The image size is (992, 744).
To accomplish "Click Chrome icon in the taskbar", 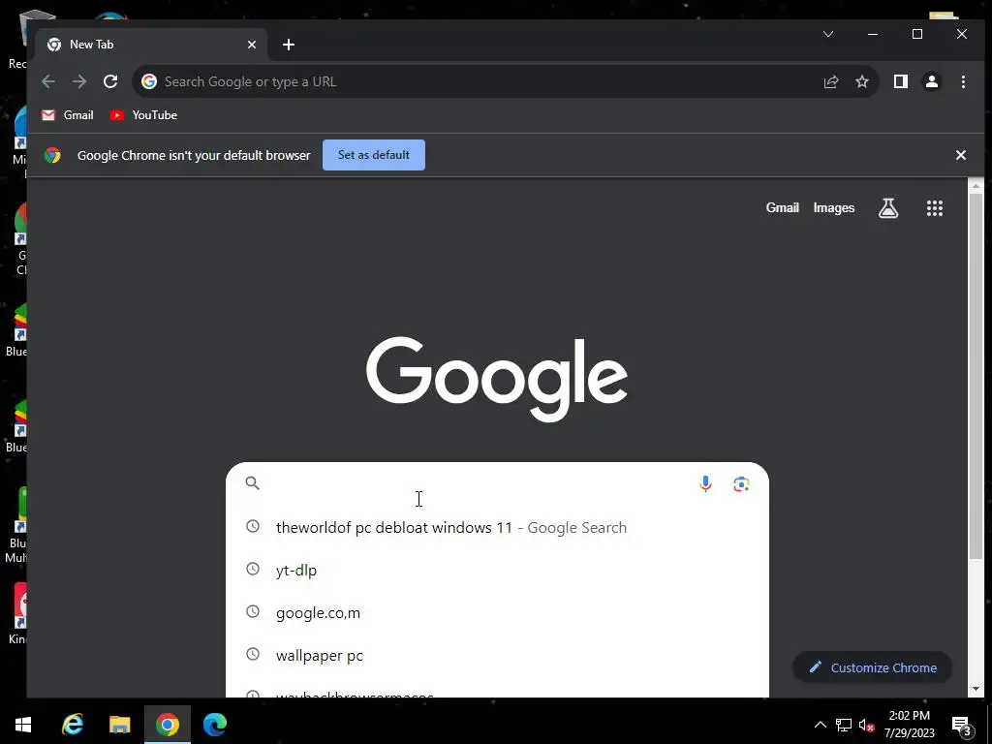I will (x=168, y=725).
